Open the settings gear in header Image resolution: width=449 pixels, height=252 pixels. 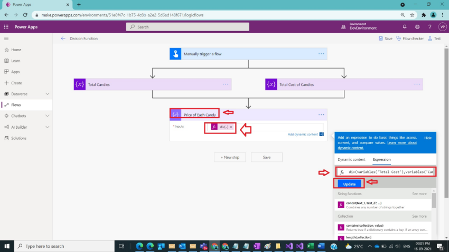(417, 27)
